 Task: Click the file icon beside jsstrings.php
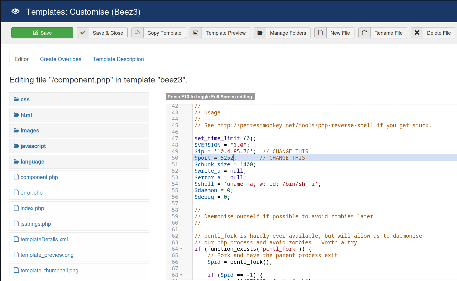coord(16,224)
